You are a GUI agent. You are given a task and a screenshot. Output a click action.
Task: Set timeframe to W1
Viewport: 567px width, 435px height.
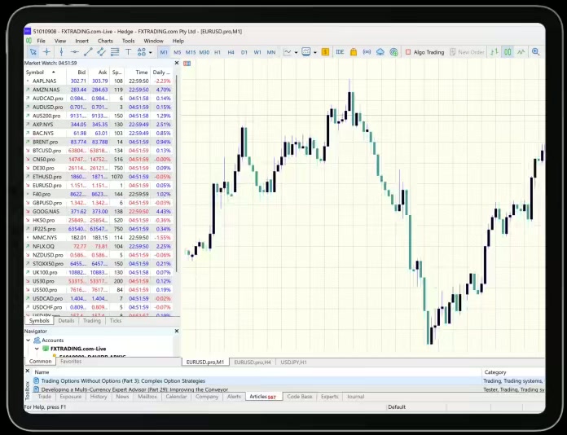257,52
